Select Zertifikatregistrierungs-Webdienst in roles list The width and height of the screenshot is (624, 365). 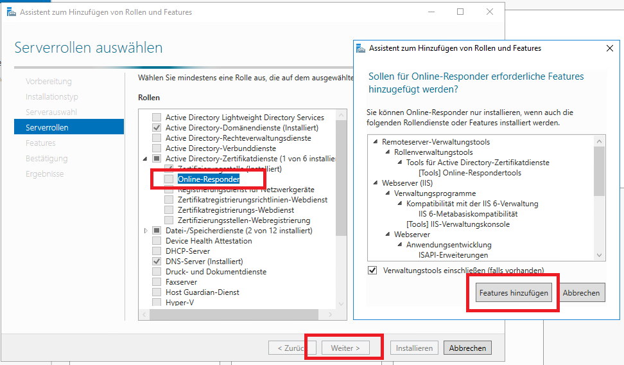(x=236, y=210)
